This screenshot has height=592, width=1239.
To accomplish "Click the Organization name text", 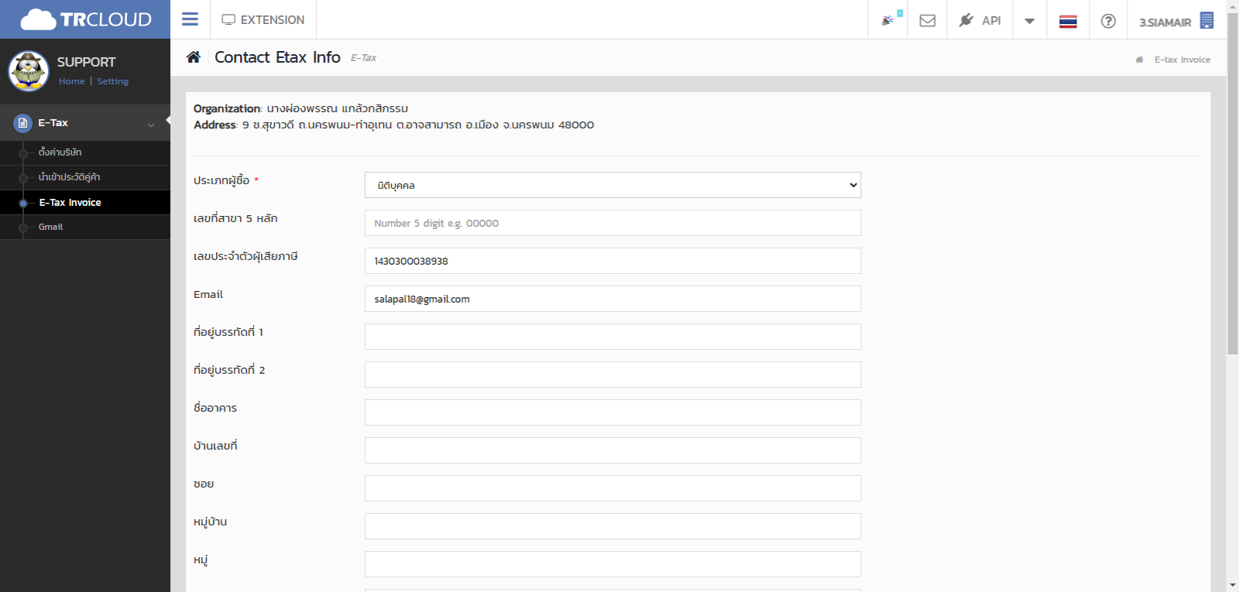I will (337, 108).
